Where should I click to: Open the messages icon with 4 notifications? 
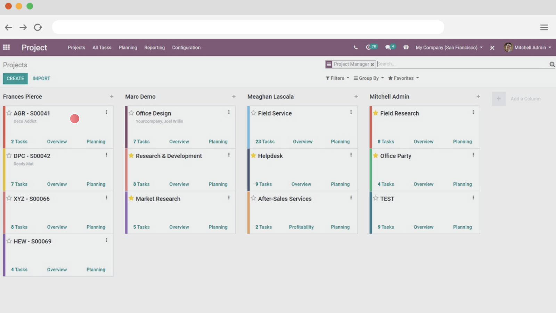pos(388,47)
